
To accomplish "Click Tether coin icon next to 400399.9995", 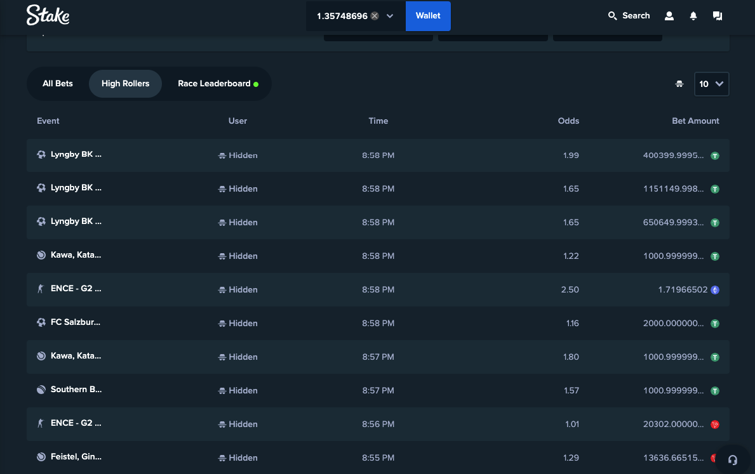I will click(715, 155).
